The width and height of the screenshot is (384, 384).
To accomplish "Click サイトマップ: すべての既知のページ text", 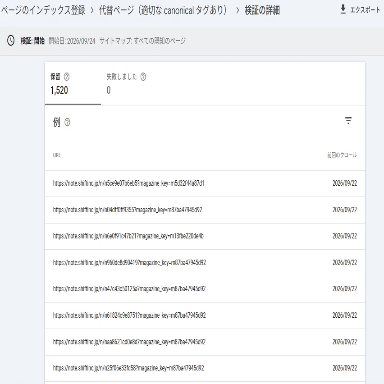I will (142, 41).
